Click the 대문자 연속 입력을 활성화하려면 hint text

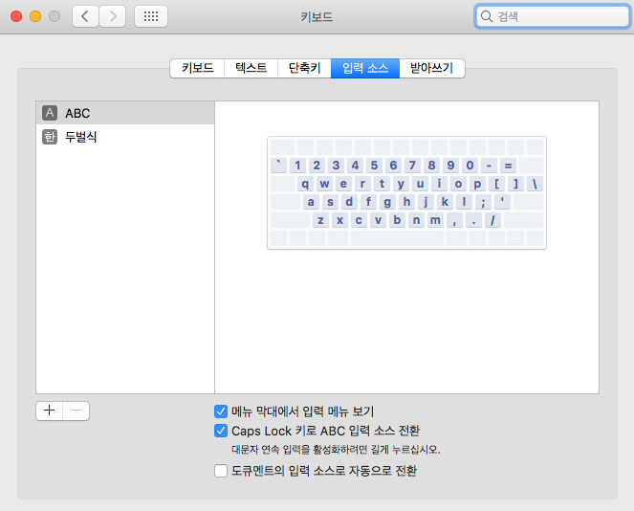336,450
